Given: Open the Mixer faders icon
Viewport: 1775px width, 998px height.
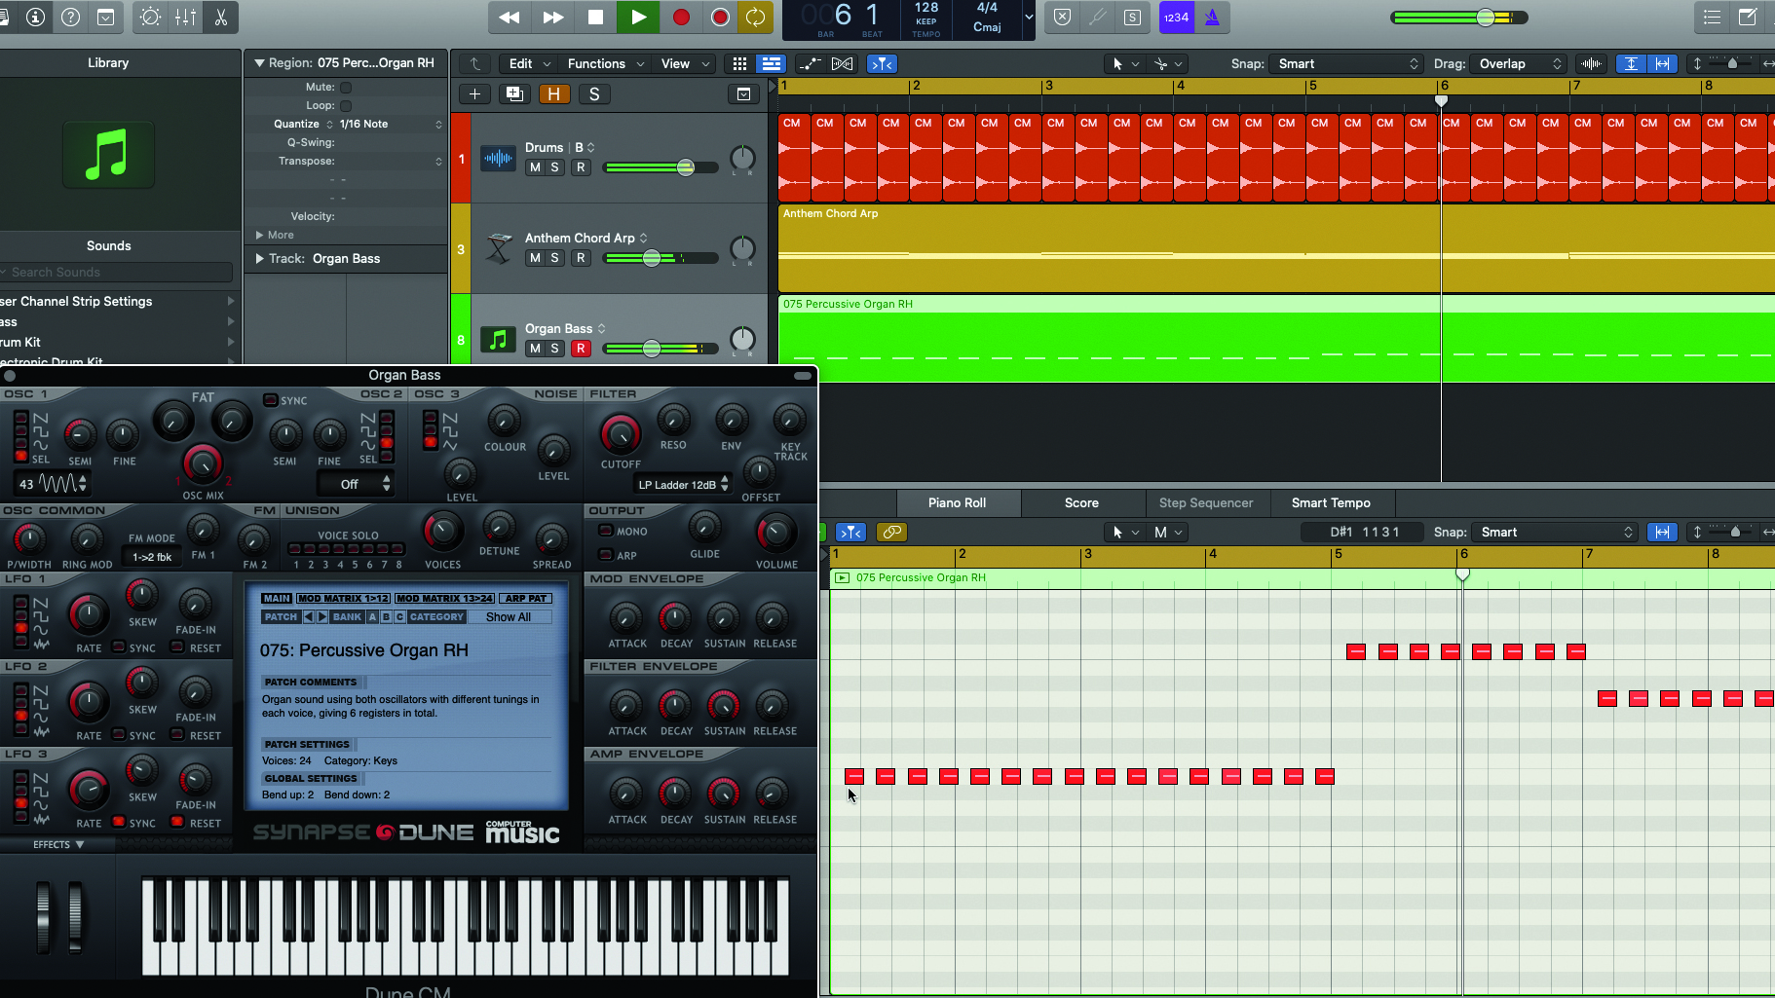Looking at the screenshot, I should point(185,18).
